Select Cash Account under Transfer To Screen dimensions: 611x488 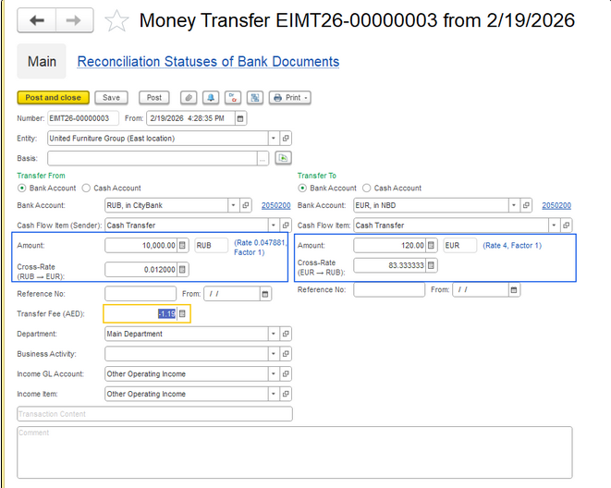pyautogui.click(x=368, y=188)
